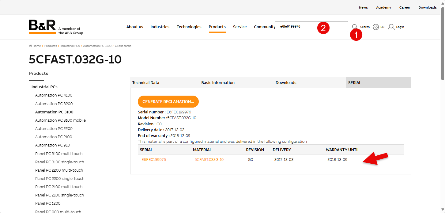Viewport: 445px width, 213px height.
Task: Open Automation PC 3100 mobile sidebar item
Action: coord(60,120)
